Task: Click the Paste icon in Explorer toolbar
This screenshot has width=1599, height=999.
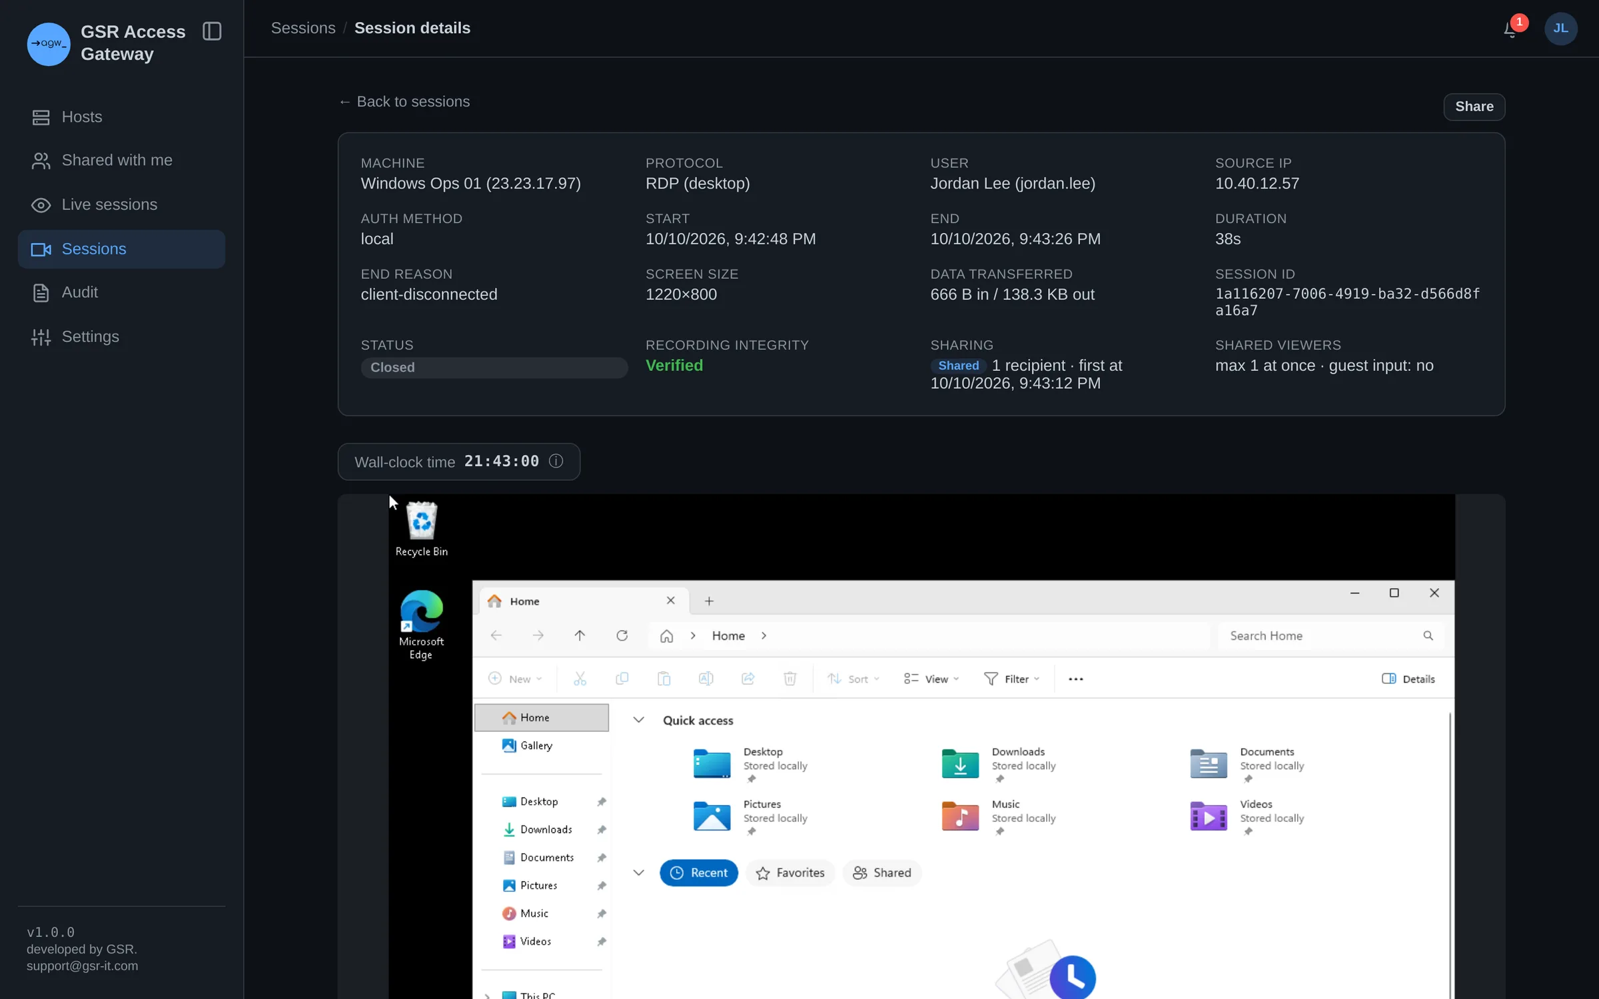Action: [664, 679]
